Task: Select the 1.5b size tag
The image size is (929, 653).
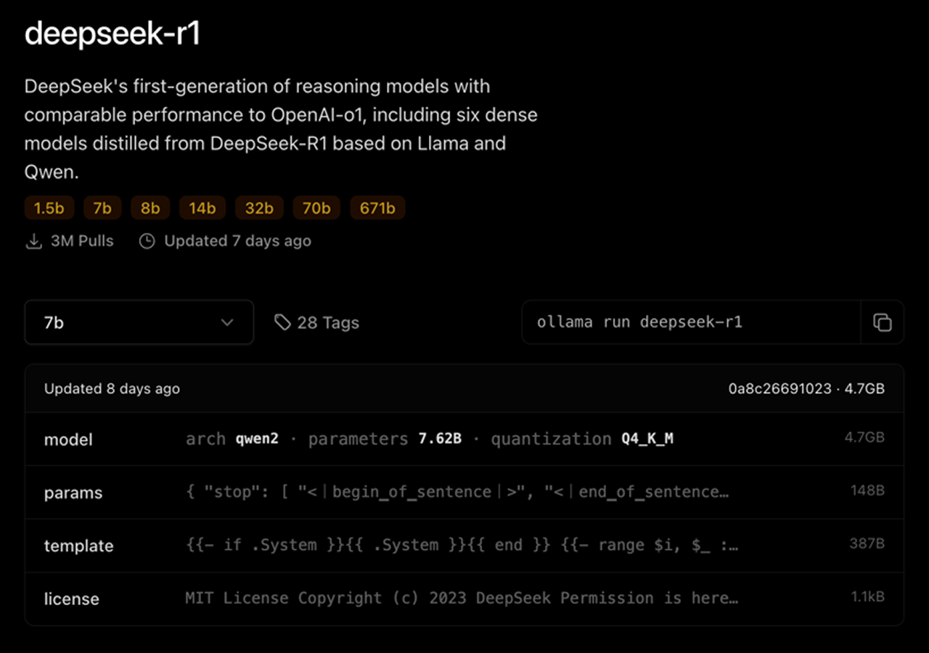Action: pos(49,208)
